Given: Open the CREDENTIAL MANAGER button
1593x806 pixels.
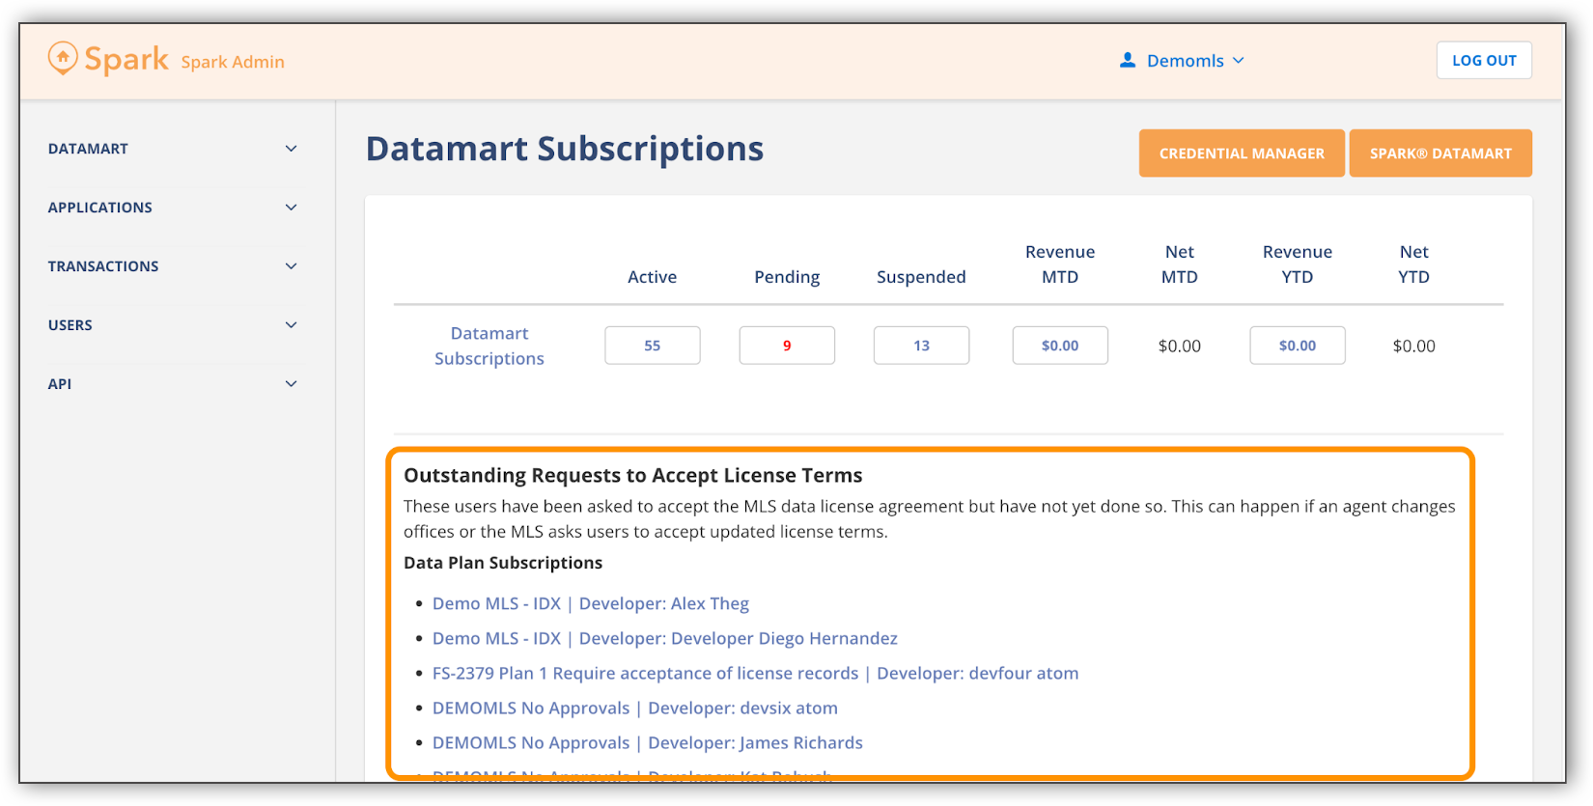Looking at the screenshot, I should coord(1242,153).
